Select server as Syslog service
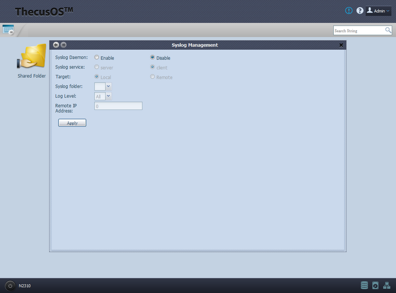This screenshot has height=293, width=396. coord(97,67)
